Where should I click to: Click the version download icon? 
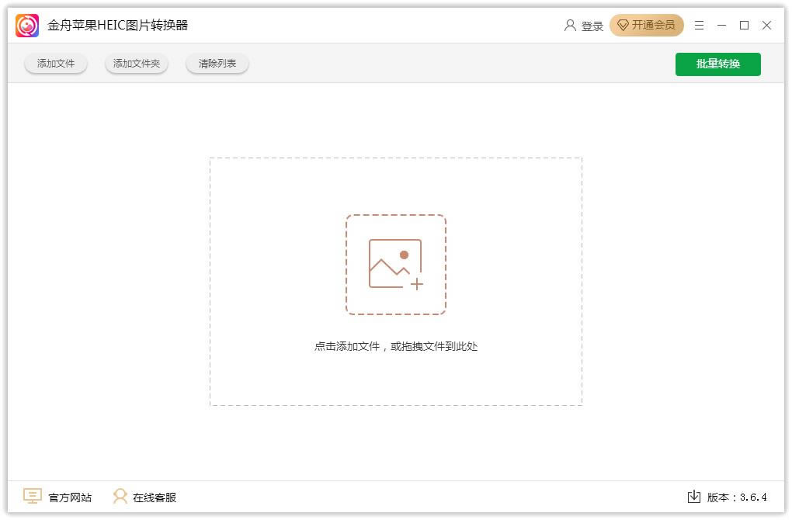(x=694, y=497)
